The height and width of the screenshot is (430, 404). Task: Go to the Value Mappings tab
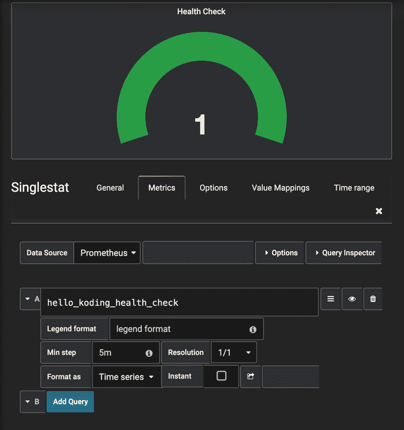coord(281,188)
